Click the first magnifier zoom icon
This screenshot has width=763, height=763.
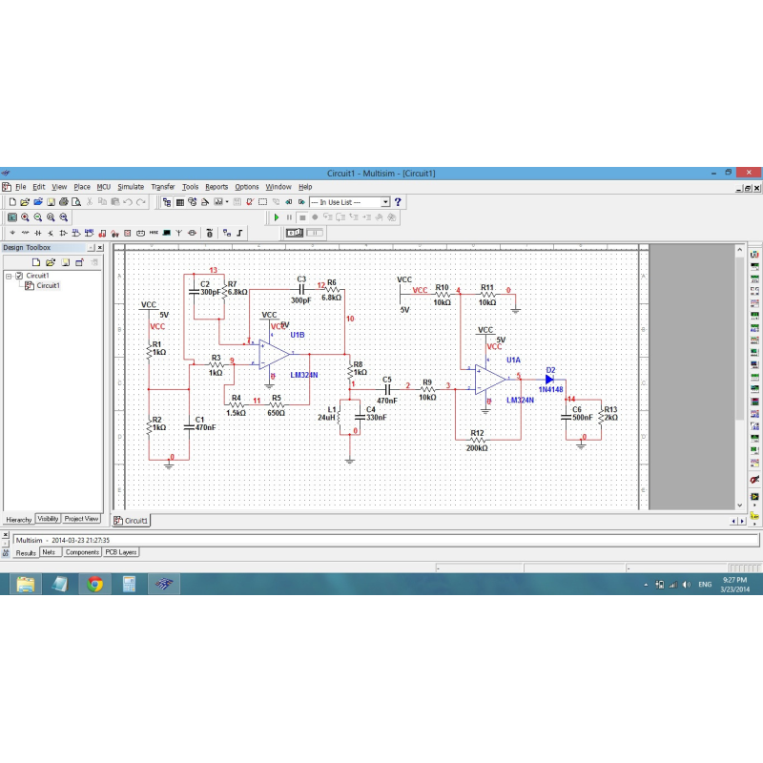(x=25, y=217)
